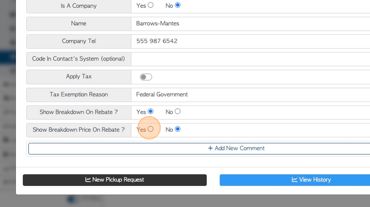Screen dimensions: 370x207
Task: Click the Apply Tax label cell
Action: point(79,77)
